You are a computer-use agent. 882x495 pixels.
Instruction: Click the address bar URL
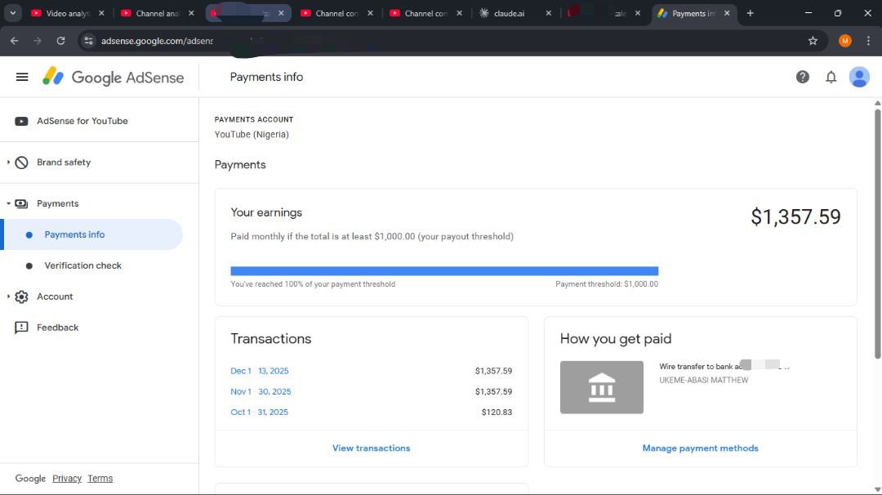157,41
